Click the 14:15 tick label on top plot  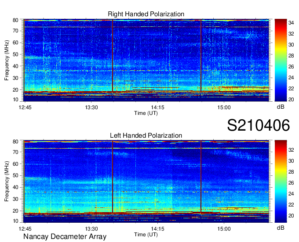pos(158,107)
